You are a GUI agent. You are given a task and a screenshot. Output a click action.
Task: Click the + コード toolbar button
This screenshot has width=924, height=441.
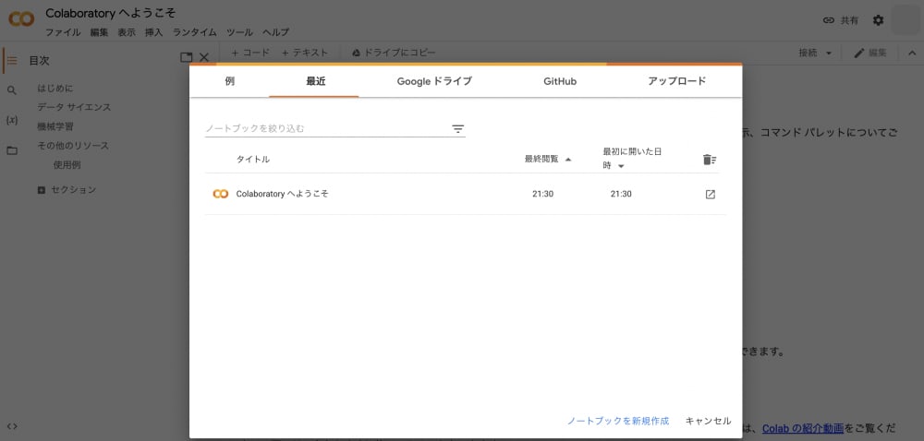(249, 53)
